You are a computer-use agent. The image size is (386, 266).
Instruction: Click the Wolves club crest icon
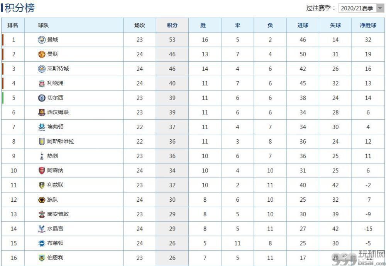[x=42, y=200]
